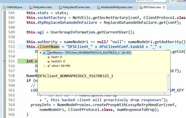
Task: Expand the value= (id=96) node
Action: [x=45, y=66]
